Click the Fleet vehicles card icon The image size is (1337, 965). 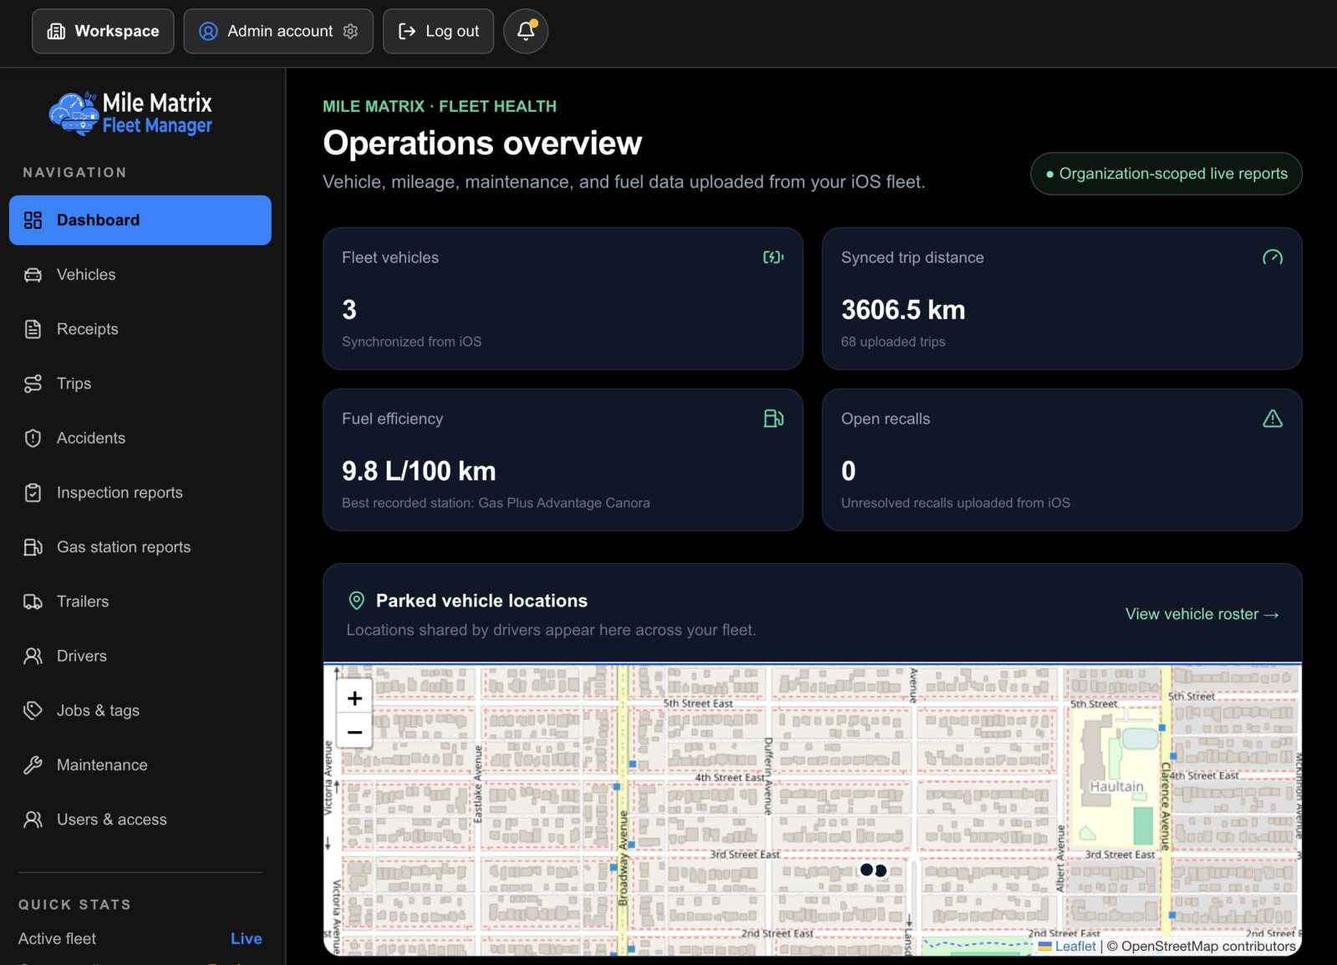coord(773,257)
